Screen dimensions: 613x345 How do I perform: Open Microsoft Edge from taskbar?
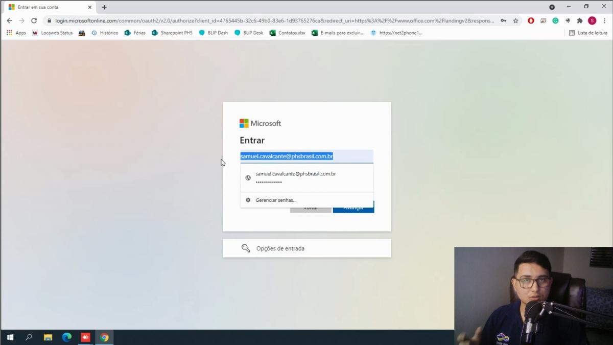click(67, 337)
